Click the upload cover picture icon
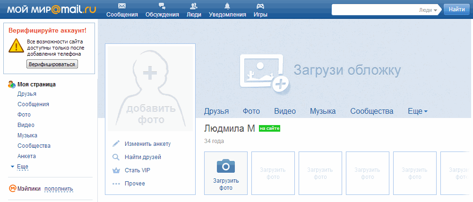The image size is (473, 202). point(264,74)
